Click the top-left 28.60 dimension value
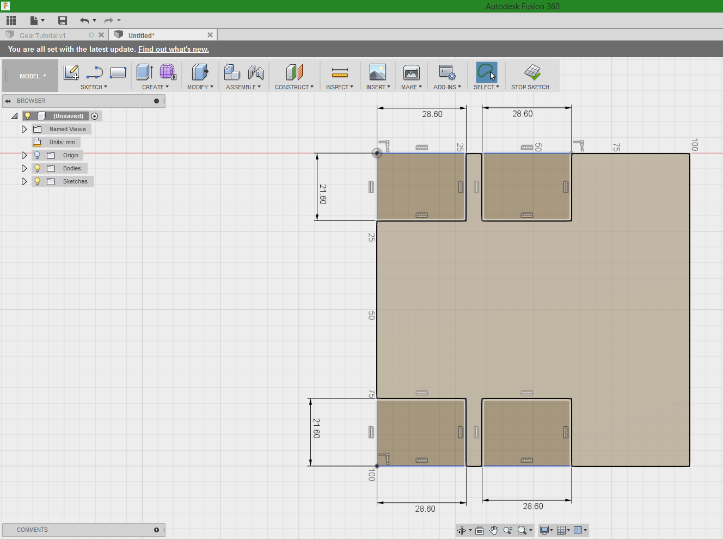 point(432,114)
